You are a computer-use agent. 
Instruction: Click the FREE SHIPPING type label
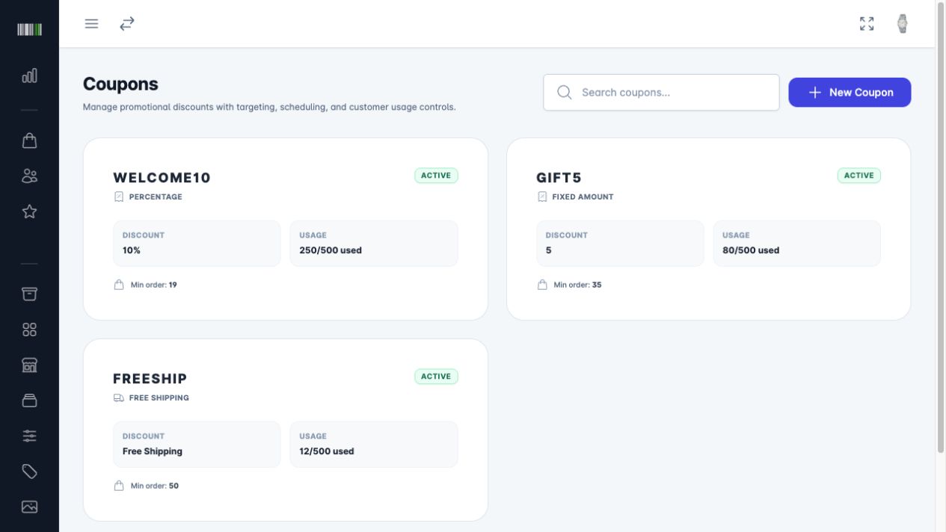point(159,398)
